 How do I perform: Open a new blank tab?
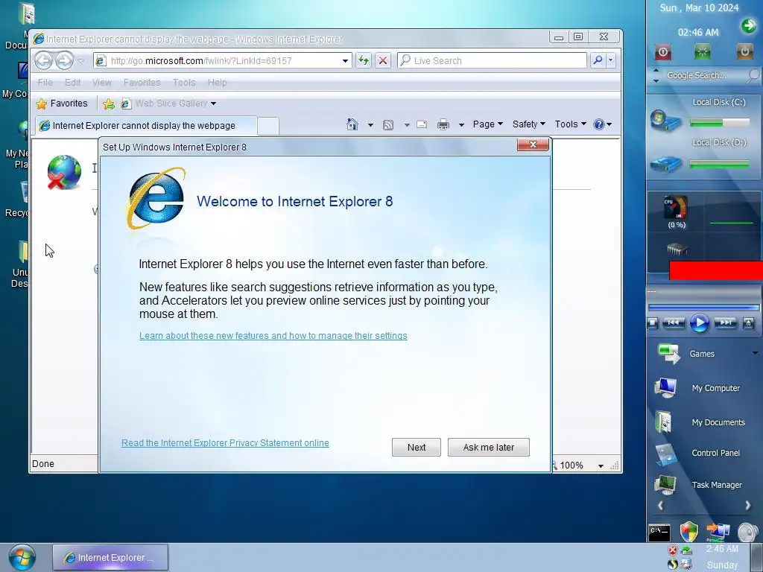tap(267, 126)
